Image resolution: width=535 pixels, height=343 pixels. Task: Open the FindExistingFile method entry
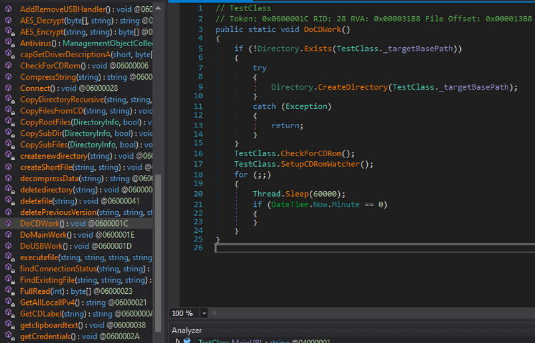86,280
